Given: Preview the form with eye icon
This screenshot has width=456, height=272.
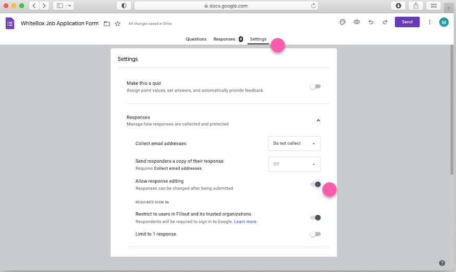Looking at the screenshot, I should coord(357,22).
